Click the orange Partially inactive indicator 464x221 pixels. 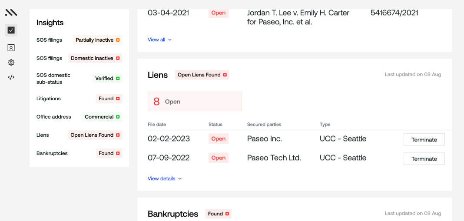[118, 40]
